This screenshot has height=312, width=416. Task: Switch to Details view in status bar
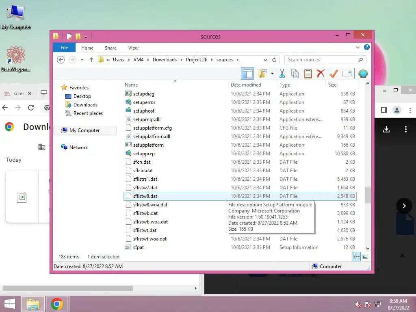coord(356,257)
